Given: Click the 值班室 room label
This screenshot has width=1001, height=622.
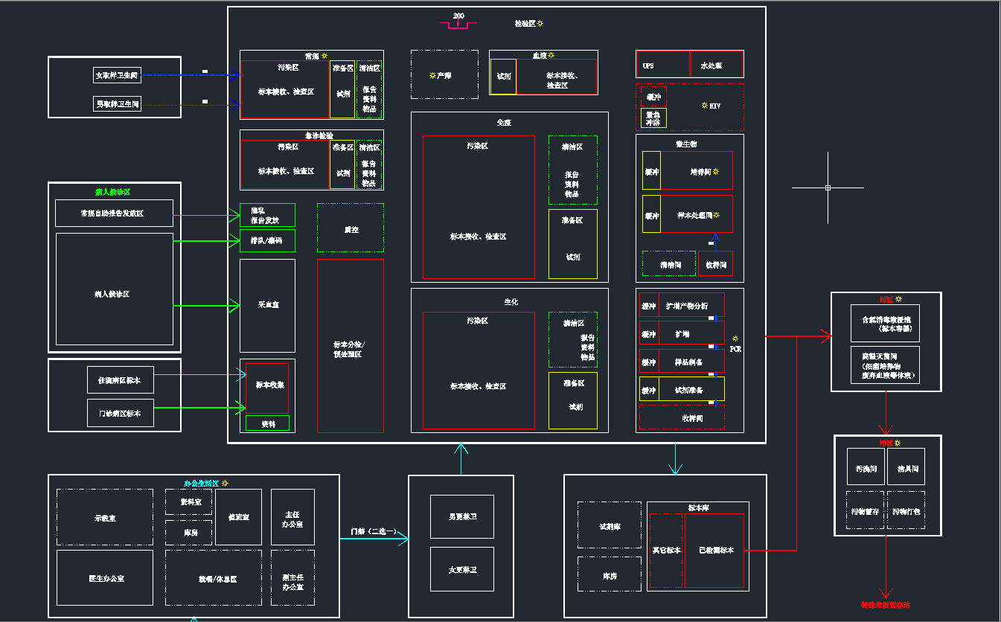Looking at the screenshot, I should point(239,516).
